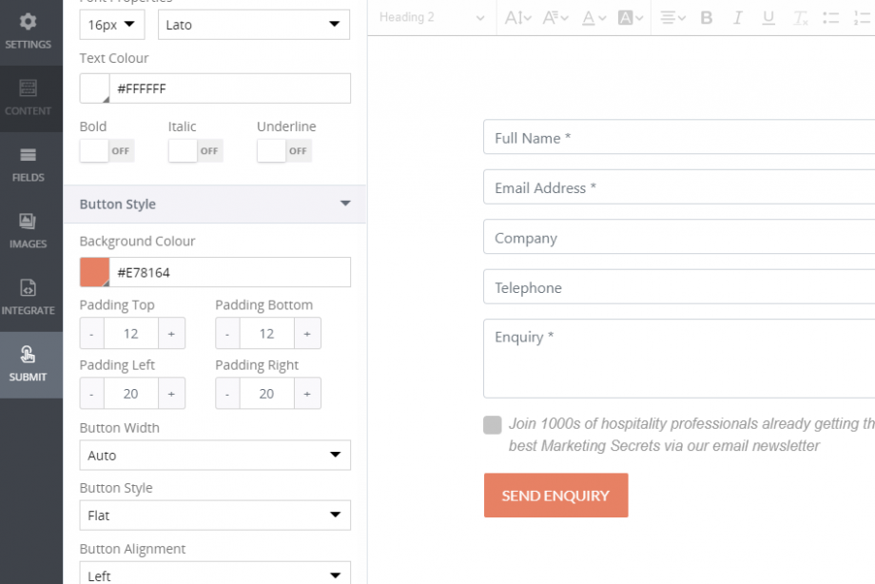Apply italic formatting from the toolbar
The image size is (875, 584).
coord(737,17)
